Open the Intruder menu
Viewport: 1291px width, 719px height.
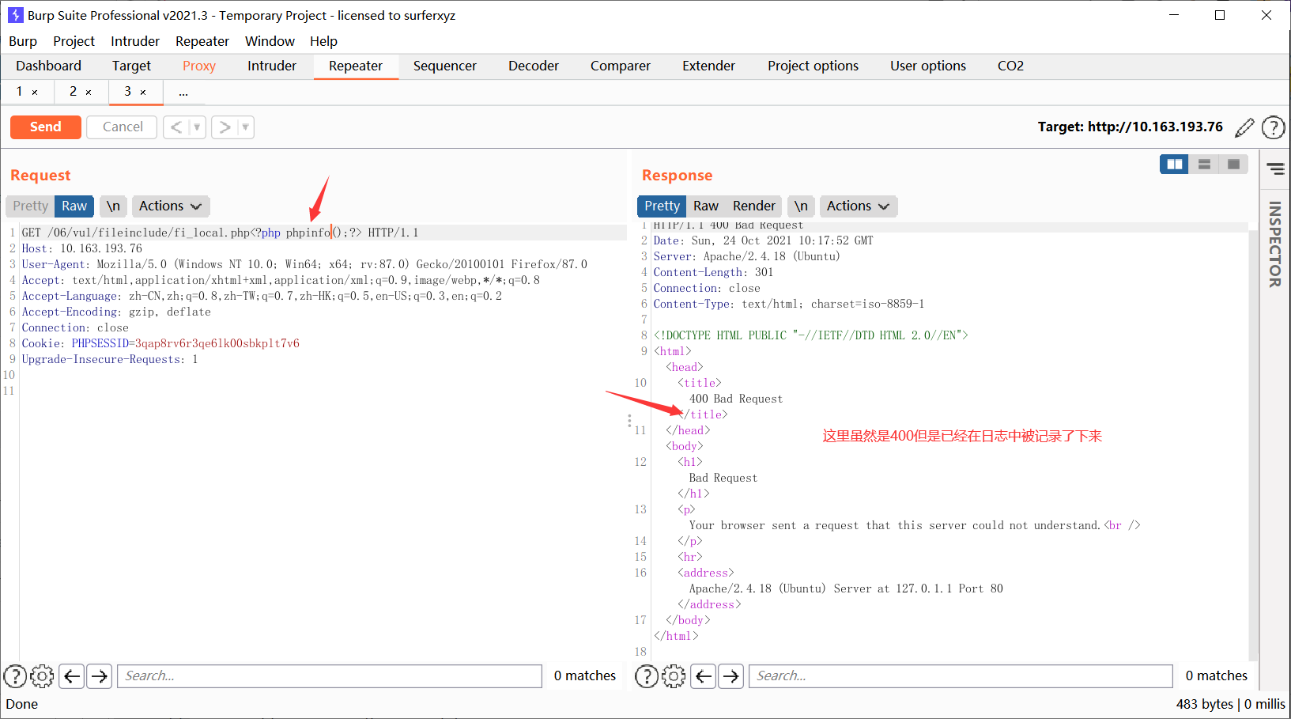pos(135,41)
